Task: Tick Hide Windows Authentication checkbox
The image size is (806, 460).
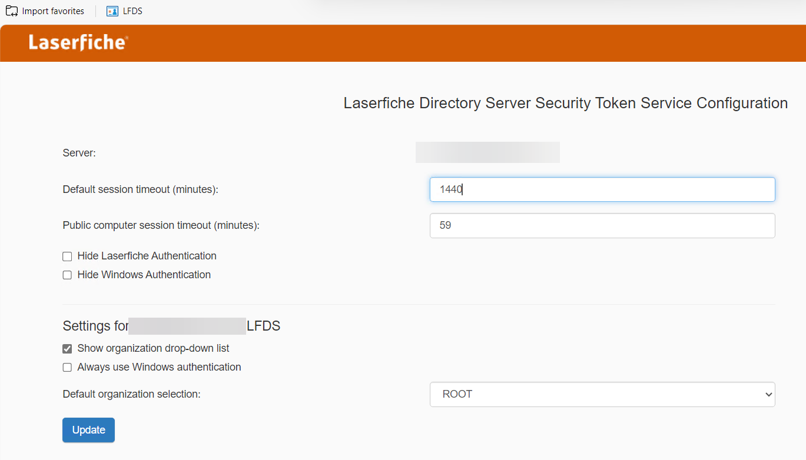Action: point(67,275)
